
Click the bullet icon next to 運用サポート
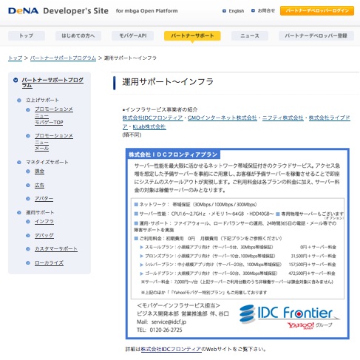click(x=19, y=212)
